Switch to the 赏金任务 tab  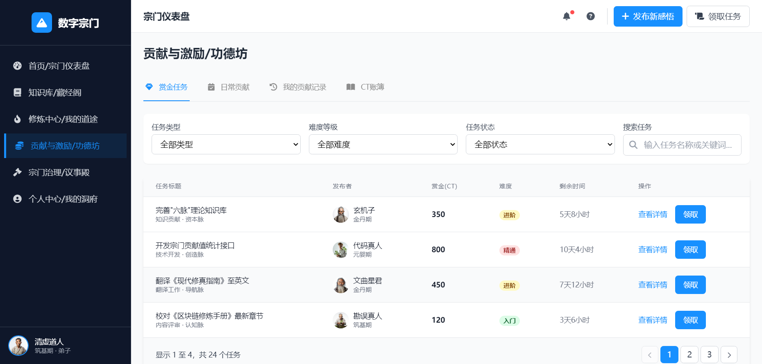click(166, 87)
